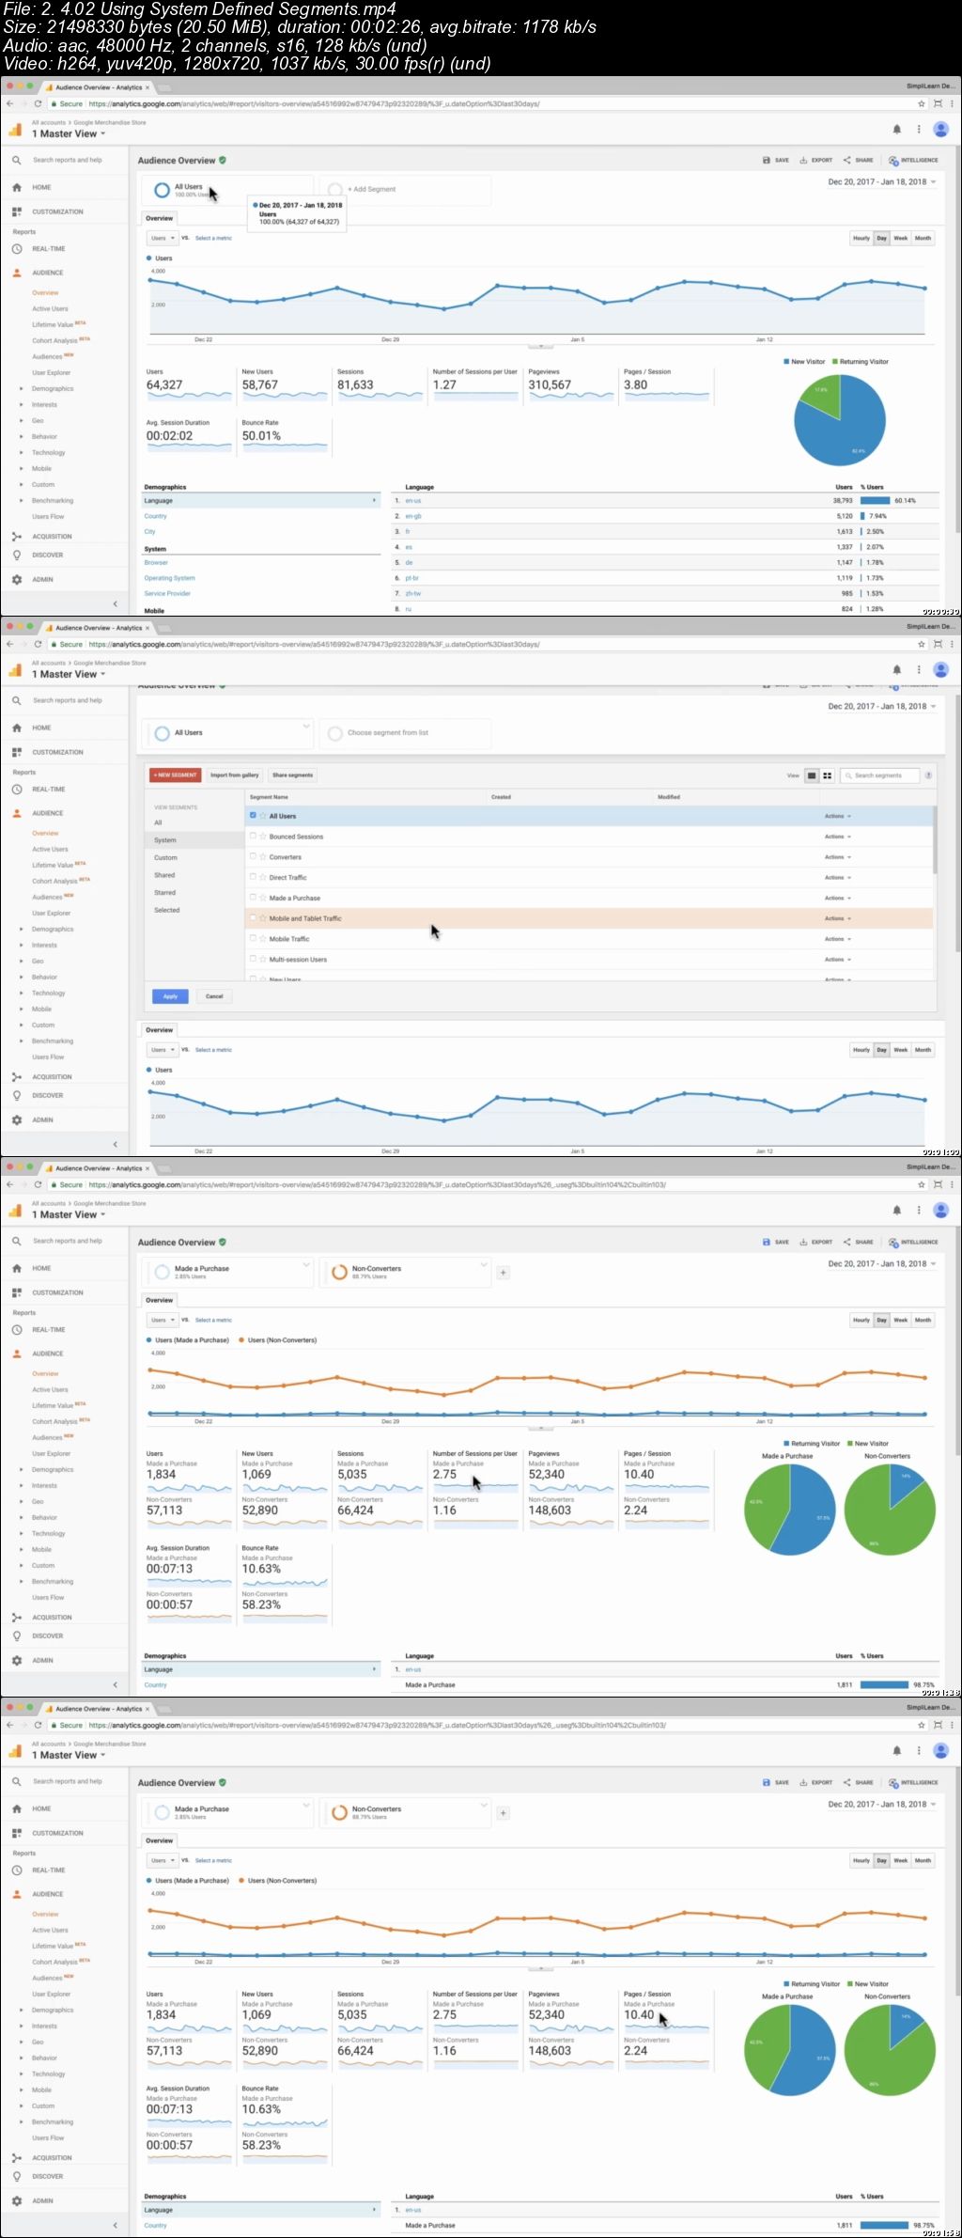The image size is (962, 2238).
Task: Select Selected under View Segments
Action: pos(166,910)
